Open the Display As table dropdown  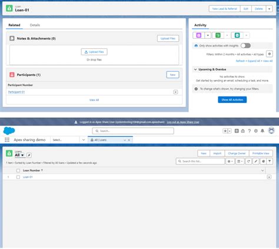(240, 161)
